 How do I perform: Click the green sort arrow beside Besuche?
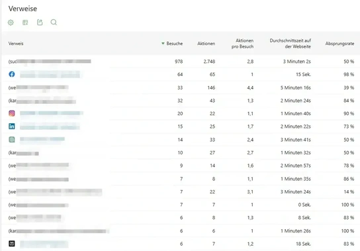(x=163, y=44)
